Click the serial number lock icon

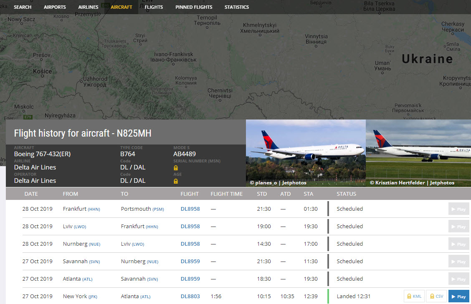[176, 168]
